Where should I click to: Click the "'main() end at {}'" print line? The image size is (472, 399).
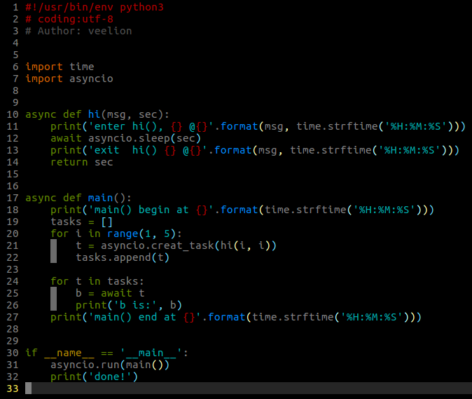click(x=236, y=318)
